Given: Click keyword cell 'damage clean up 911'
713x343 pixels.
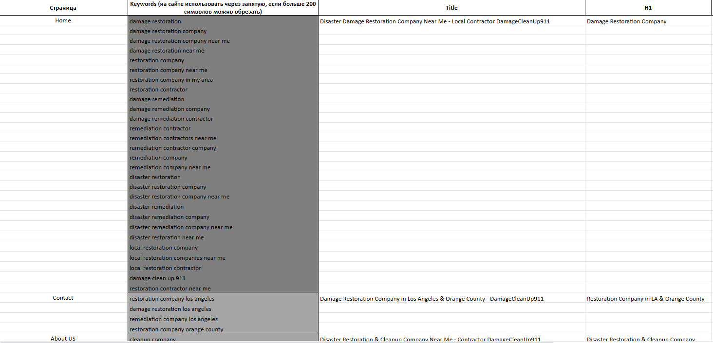Looking at the screenshot, I should coord(223,278).
